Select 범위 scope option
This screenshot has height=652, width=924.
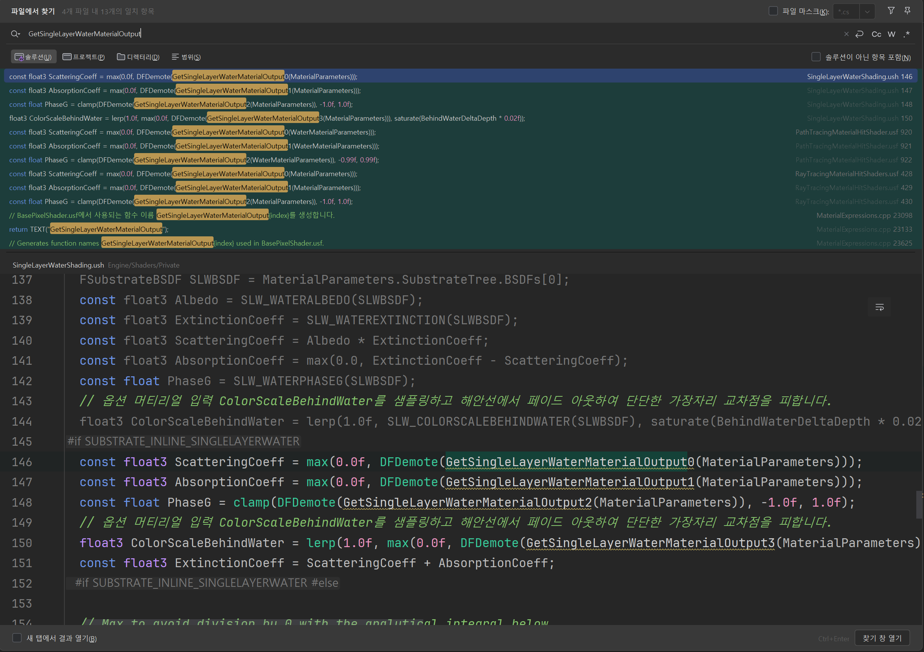pyautogui.click(x=186, y=57)
